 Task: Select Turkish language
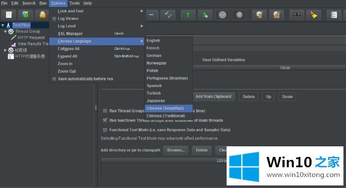(x=169, y=93)
